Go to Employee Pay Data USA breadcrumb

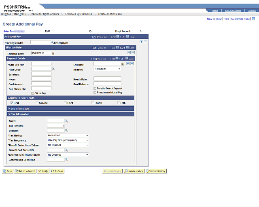click(x=79, y=14)
